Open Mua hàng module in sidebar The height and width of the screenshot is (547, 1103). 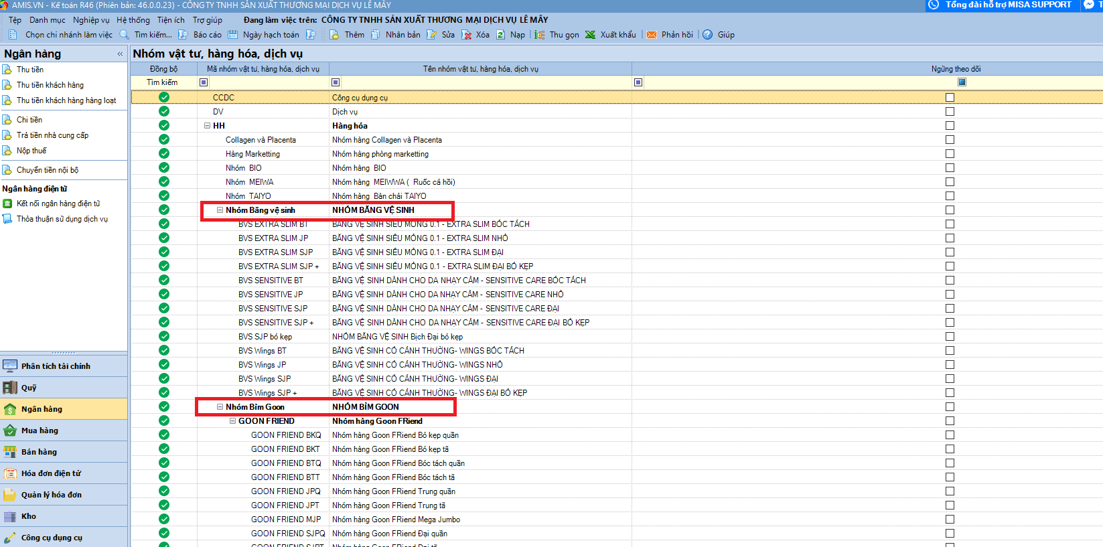[x=40, y=431]
